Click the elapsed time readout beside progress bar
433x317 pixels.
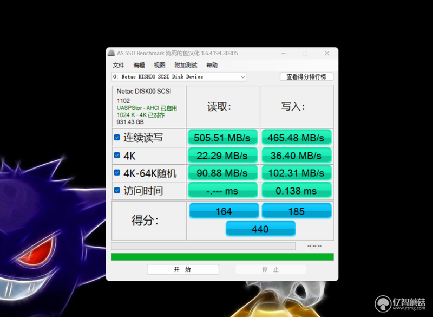point(314,246)
